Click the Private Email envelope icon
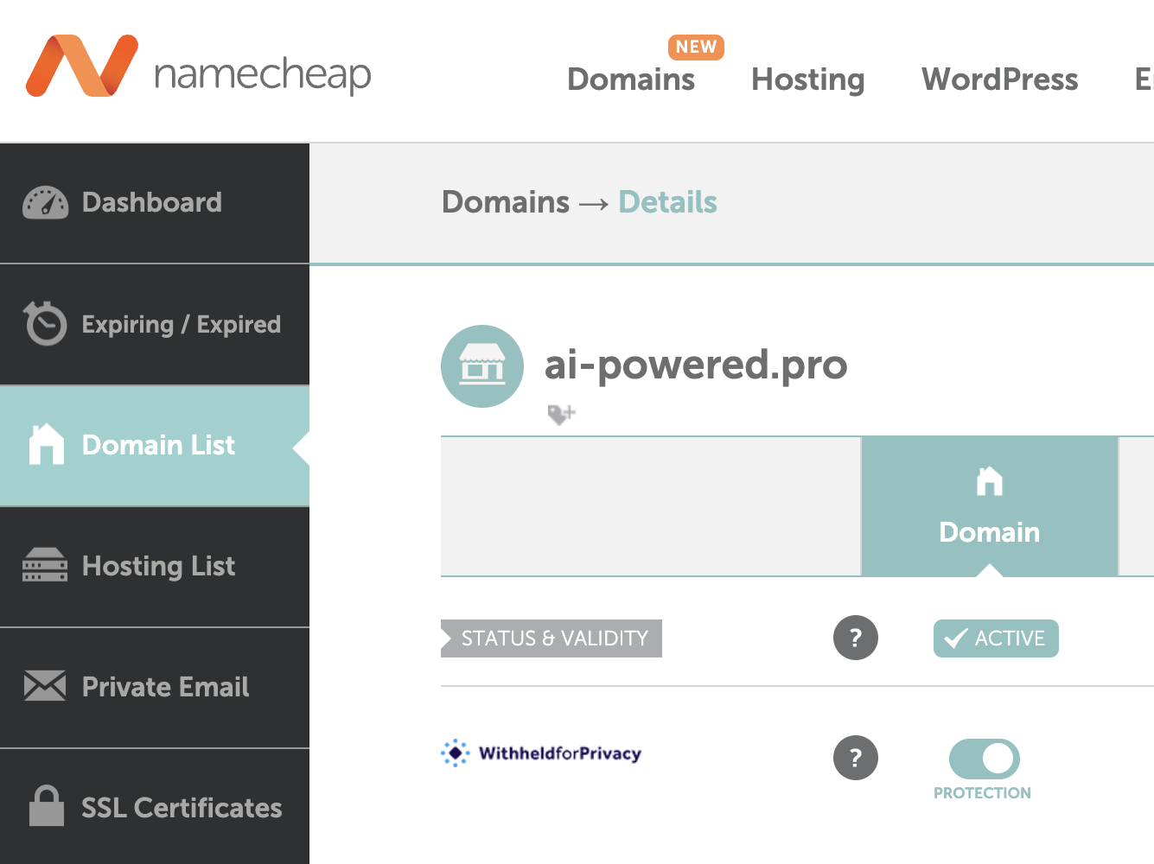This screenshot has width=1154, height=864. coord(45,686)
